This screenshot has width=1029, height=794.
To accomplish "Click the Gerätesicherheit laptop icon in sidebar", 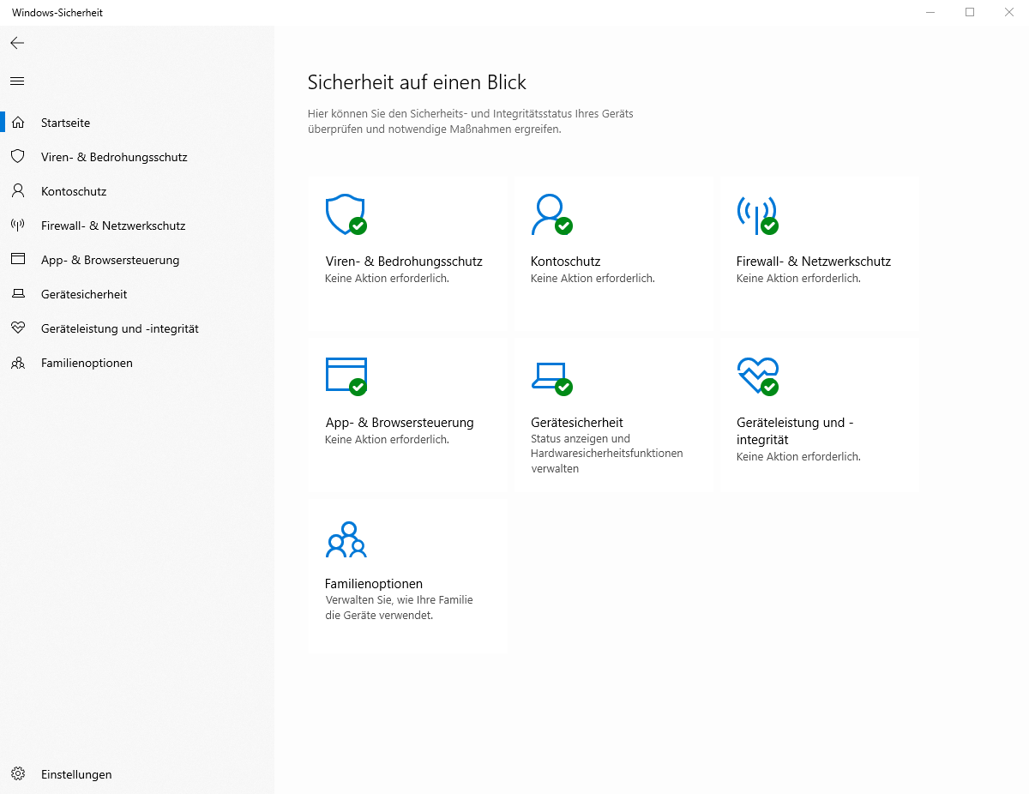I will point(18,294).
